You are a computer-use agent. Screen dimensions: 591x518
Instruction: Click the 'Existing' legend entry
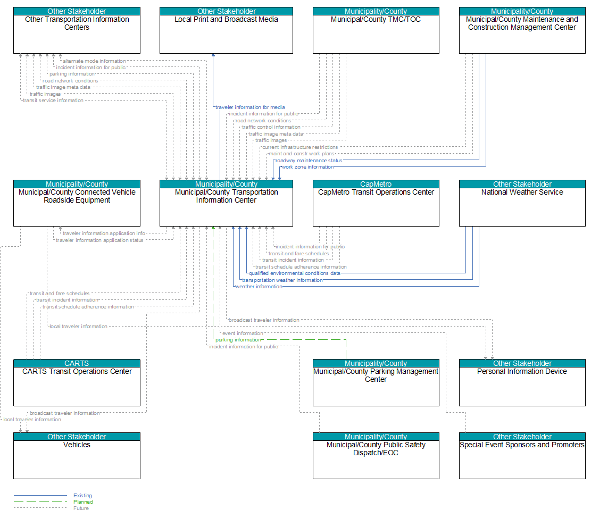(82, 496)
